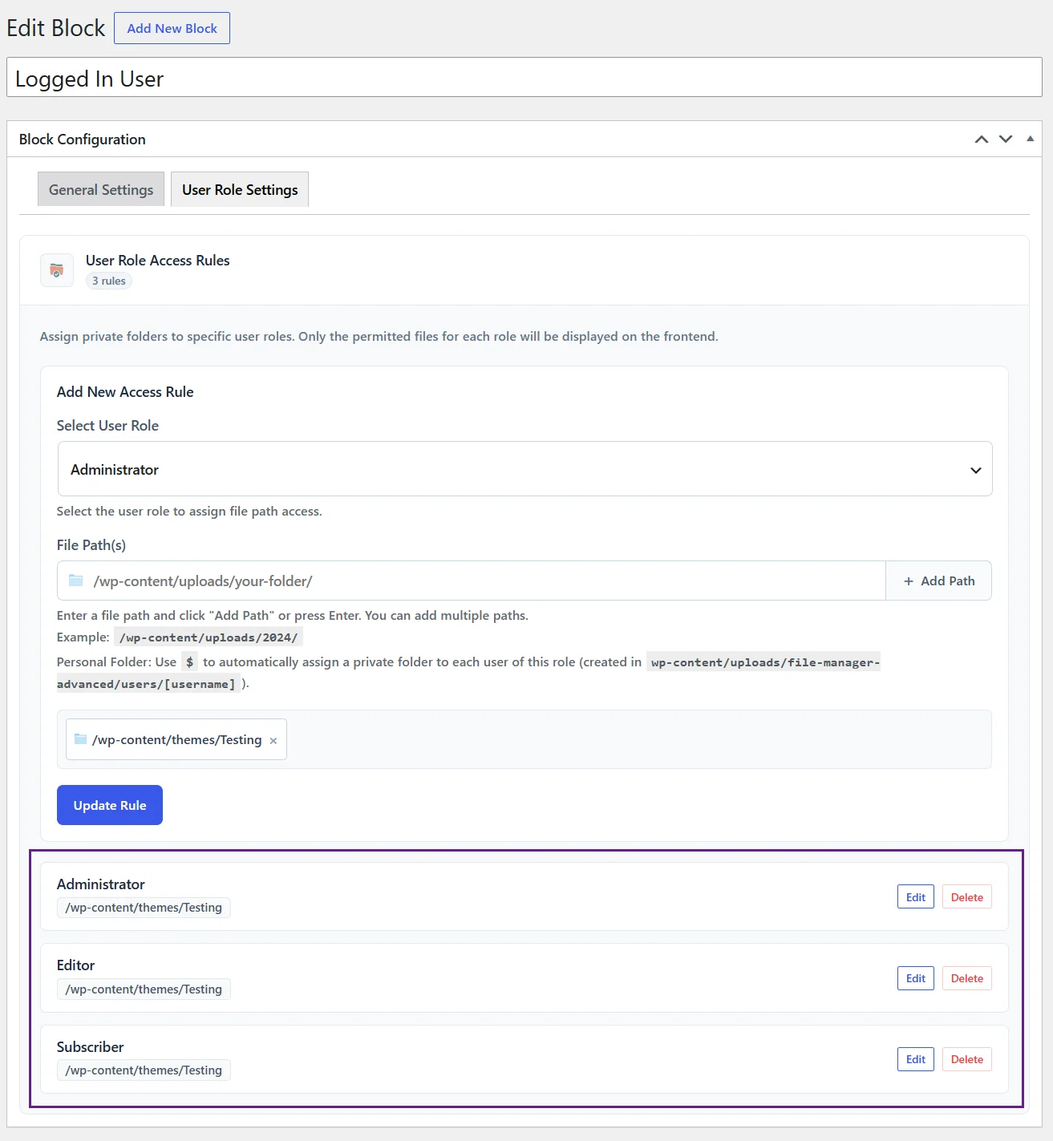Click the Update Rule button
The height and width of the screenshot is (1141, 1053).
110,805
